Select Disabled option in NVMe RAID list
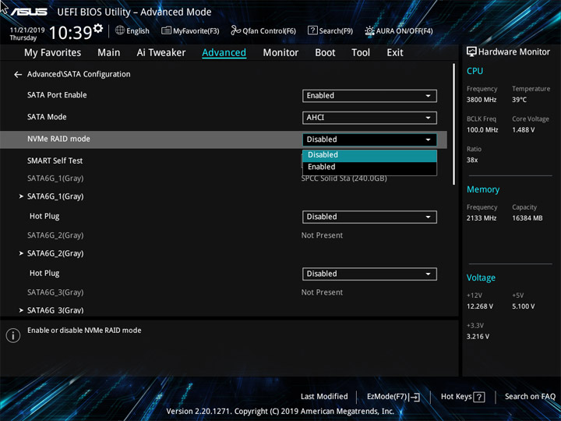The width and height of the screenshot is (561, 421). [369, 155]
